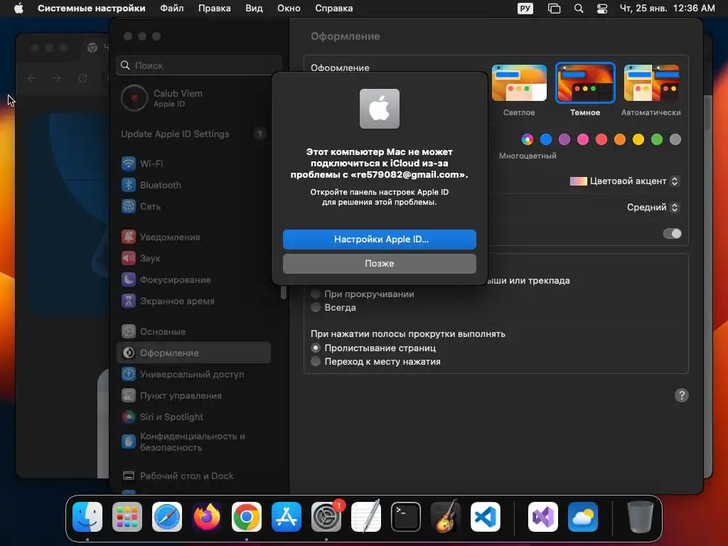Open the Файл menu

172,9
